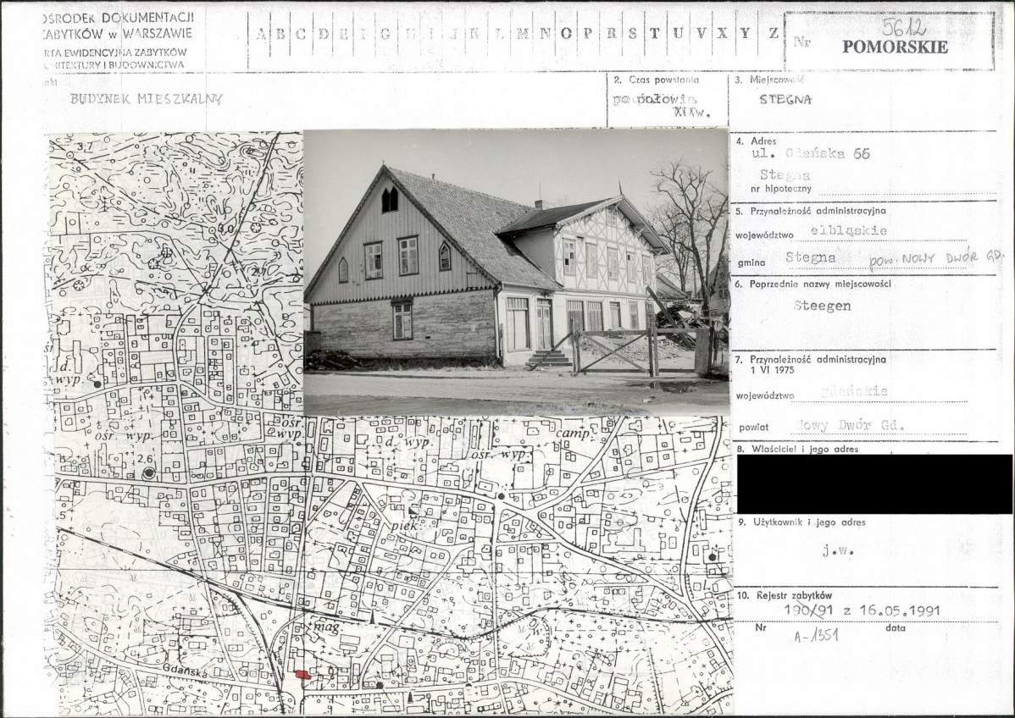Click the red marked building on map

303,674
